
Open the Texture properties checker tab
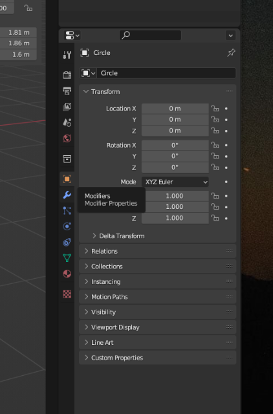pos(67,294)
